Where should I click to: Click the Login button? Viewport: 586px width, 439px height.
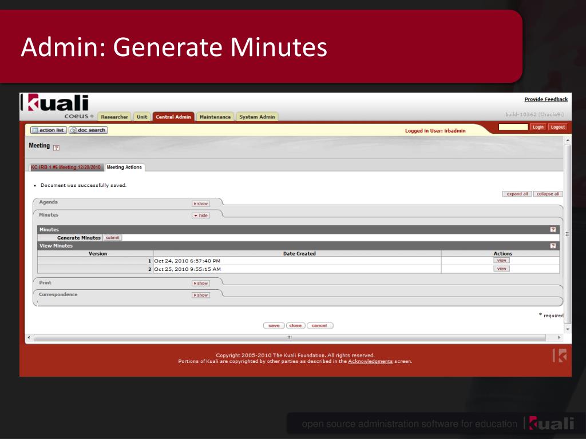coord(538,127)
